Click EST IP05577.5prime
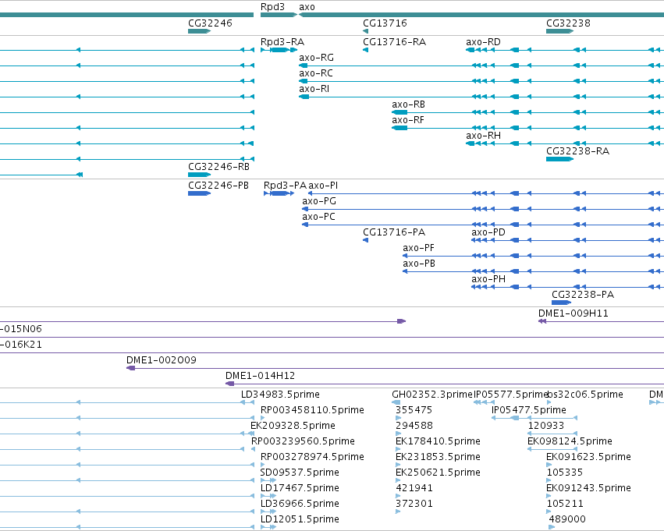The height and width of the screenshot is (531, 664). [x=511, y=395]
